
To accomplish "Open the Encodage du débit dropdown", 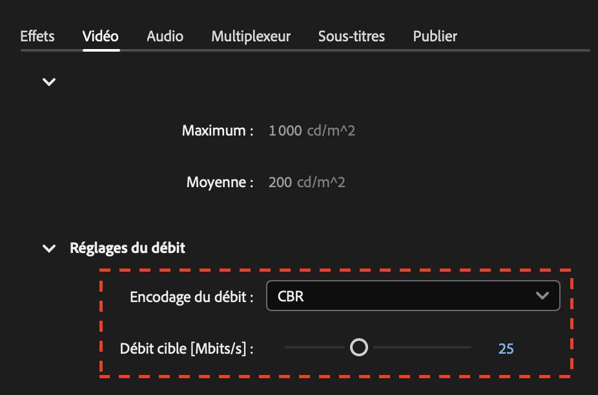I will point(413,295).
